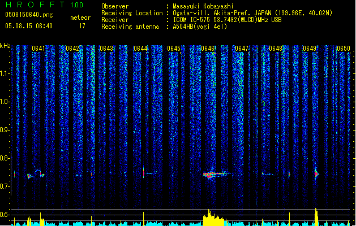Click the 1.0 kHz axis tick label
356x226 pixels.
[x=5, y=102]
